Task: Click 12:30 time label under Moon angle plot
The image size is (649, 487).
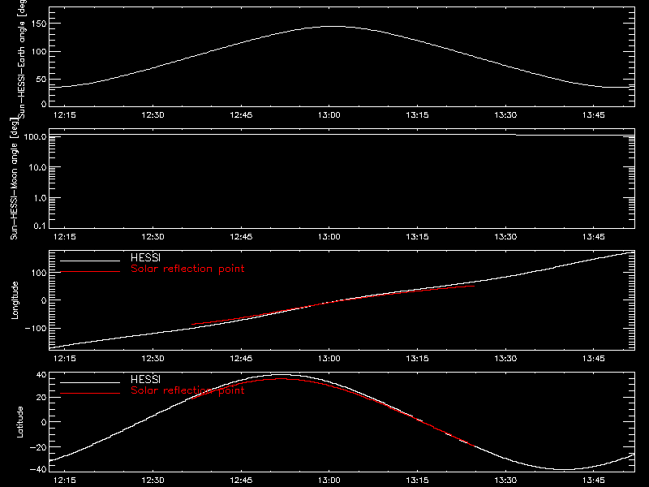Action: (153, 237)
